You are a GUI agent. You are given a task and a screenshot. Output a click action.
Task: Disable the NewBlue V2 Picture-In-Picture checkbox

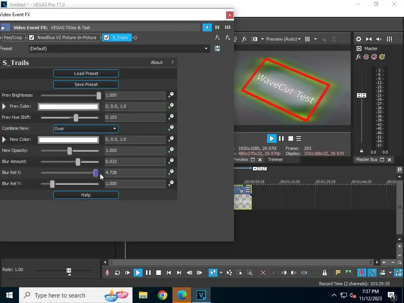click(x=32, y=37)
